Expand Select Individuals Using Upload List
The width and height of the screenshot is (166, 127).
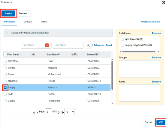[7, 33]
